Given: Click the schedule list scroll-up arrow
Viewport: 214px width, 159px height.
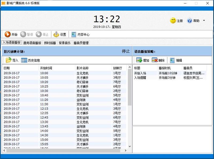Looking at the screenshot, I should (x=130, y=67).
